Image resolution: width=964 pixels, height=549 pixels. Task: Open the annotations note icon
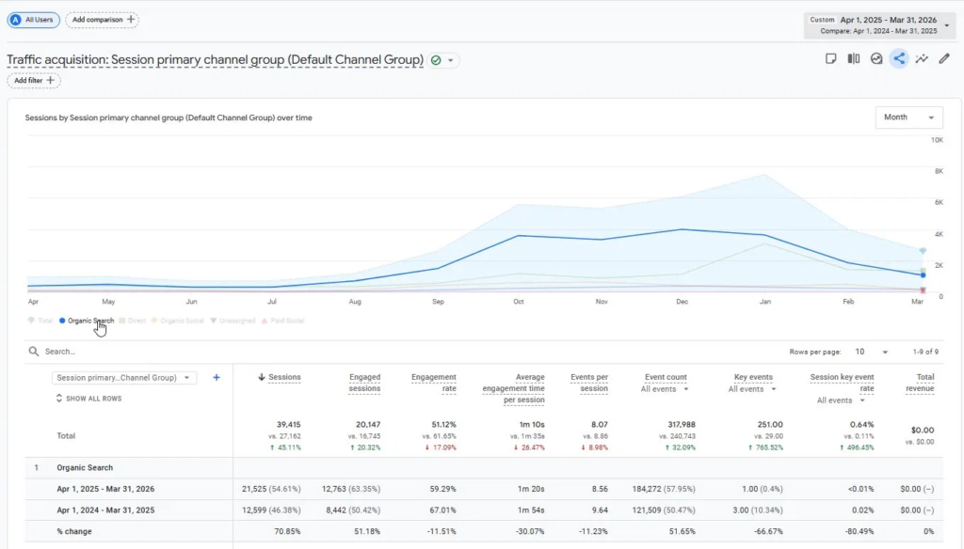pos(830,59)
